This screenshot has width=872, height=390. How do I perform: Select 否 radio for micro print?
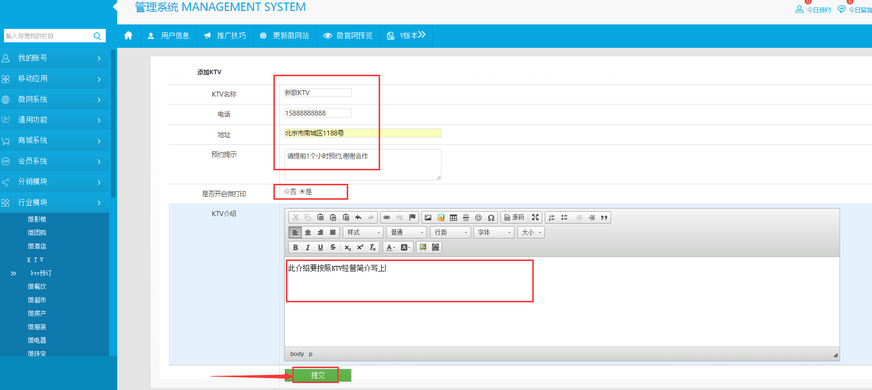tap(287, 192)
